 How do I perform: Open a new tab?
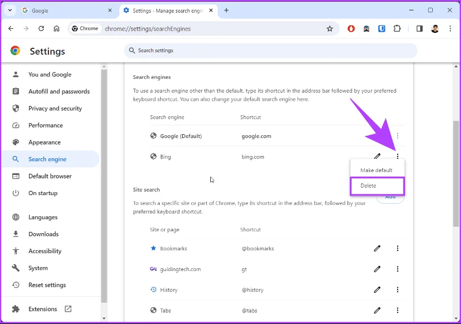click(x=226, y=10)
